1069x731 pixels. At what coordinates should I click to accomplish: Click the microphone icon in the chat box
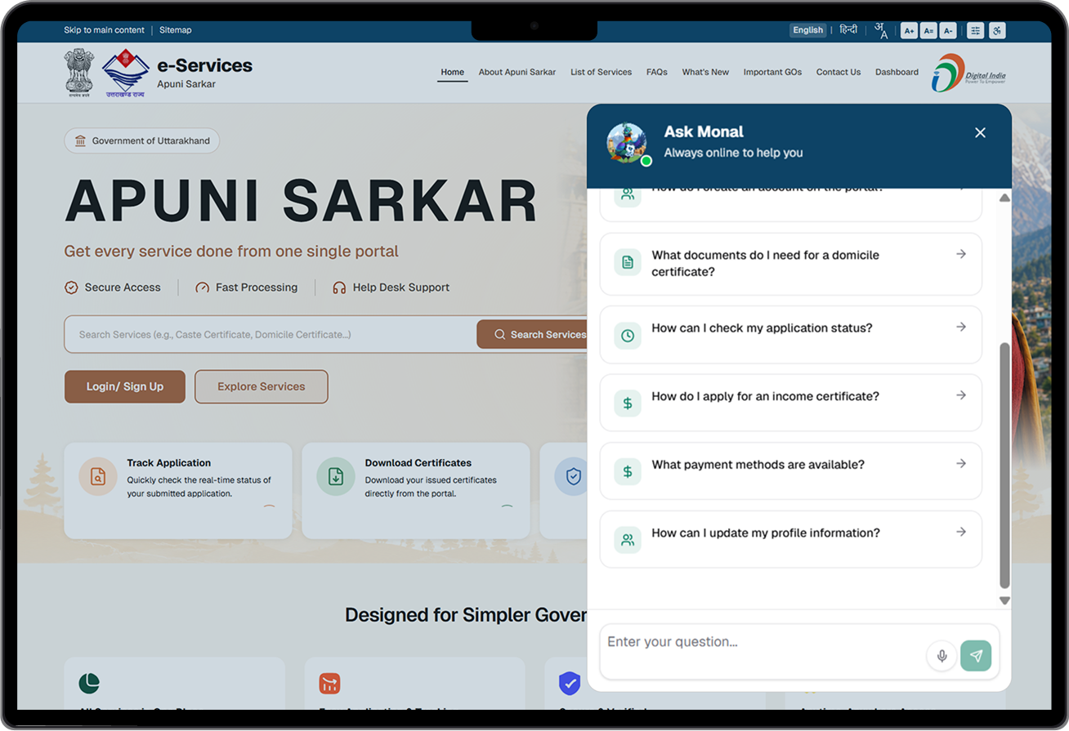point(942,656)
